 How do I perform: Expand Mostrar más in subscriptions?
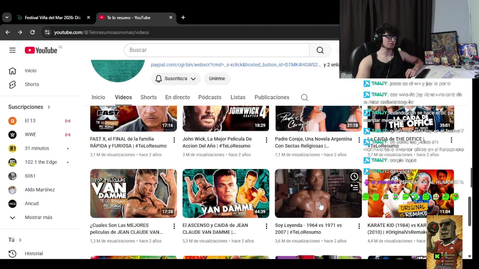coord(39,217)
